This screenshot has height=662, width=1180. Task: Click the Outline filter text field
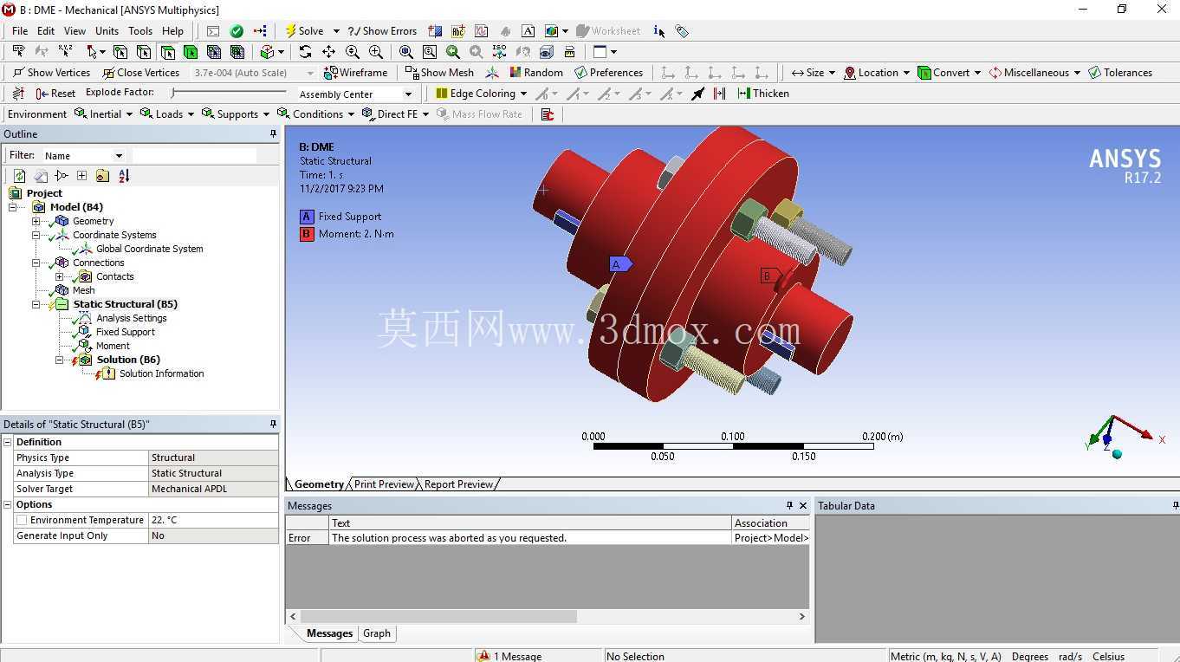pos(194,156)
